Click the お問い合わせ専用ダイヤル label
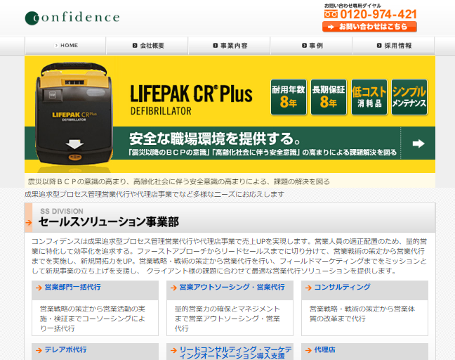This screenshot has height=360, width=455. click(x=352, y=6)
